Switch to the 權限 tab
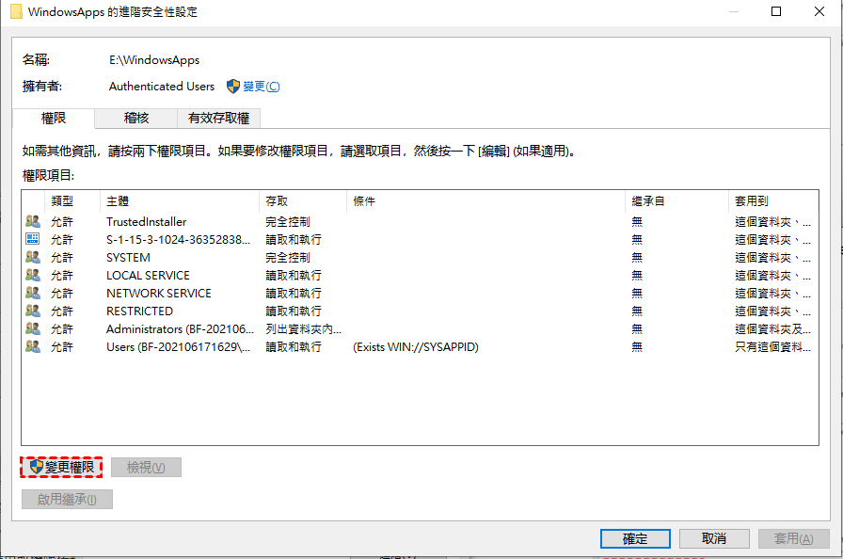The image size is (843, 559). click(54, 119)
